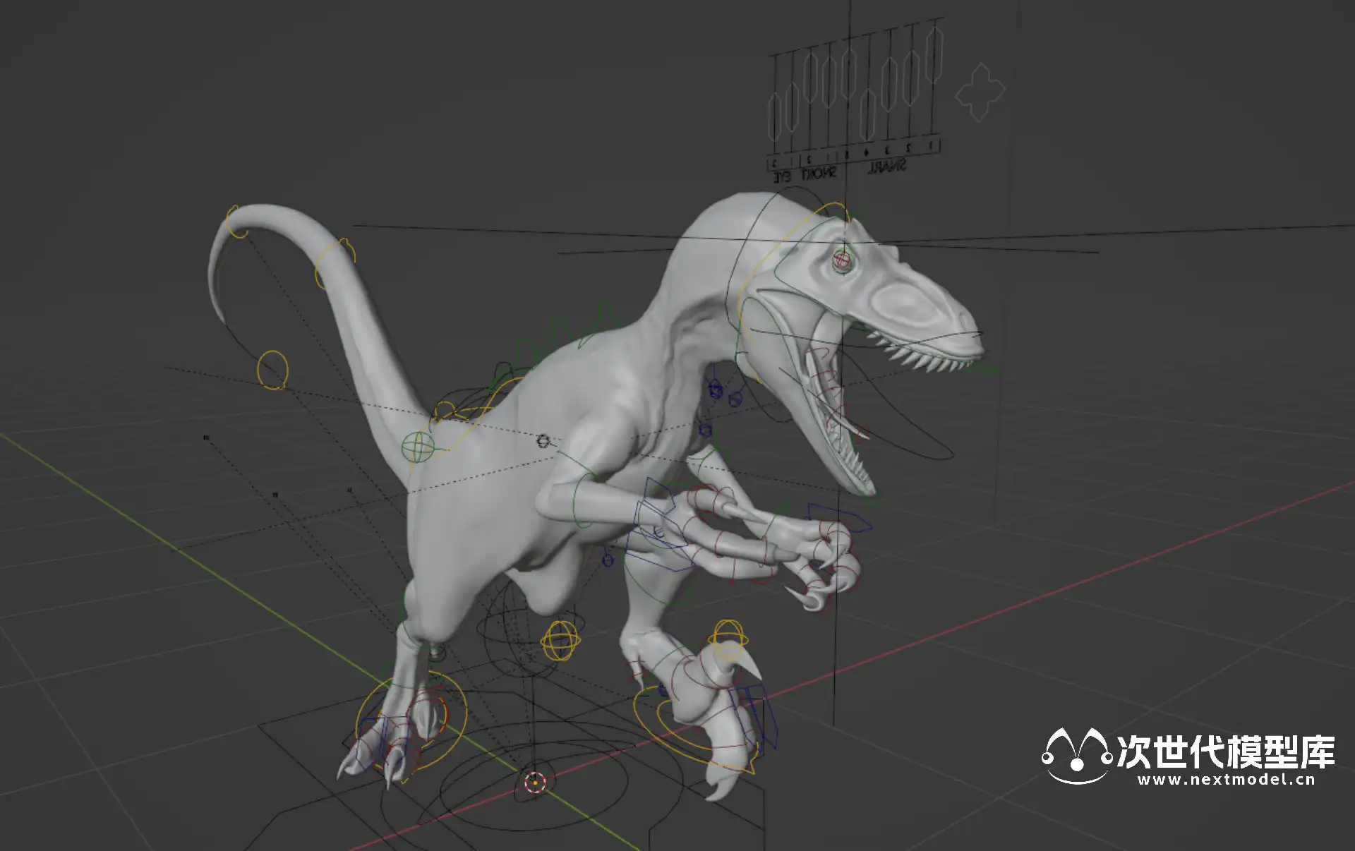Click the 3D cursor at the world origin

535,782
